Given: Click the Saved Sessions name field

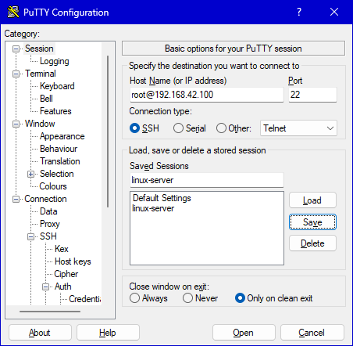Looking at the screenshot, I should (x=207, y=180).
